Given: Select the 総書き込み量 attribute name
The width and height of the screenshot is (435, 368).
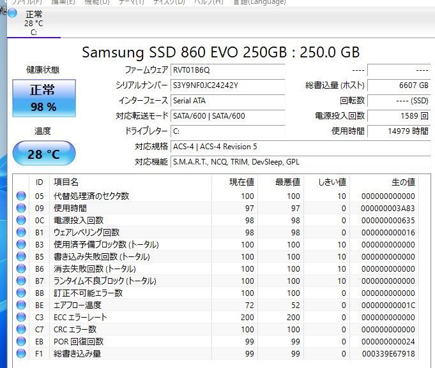Looking at the screenshot, I should (77, 353).
